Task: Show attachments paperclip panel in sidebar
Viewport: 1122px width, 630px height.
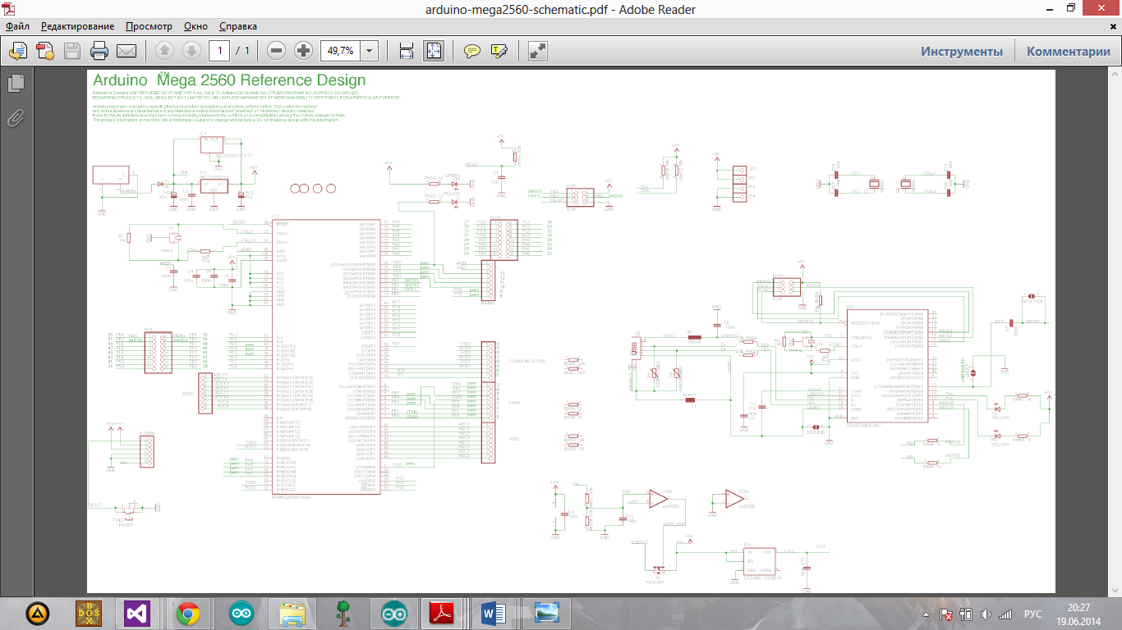Action: [x=16, y=118]
